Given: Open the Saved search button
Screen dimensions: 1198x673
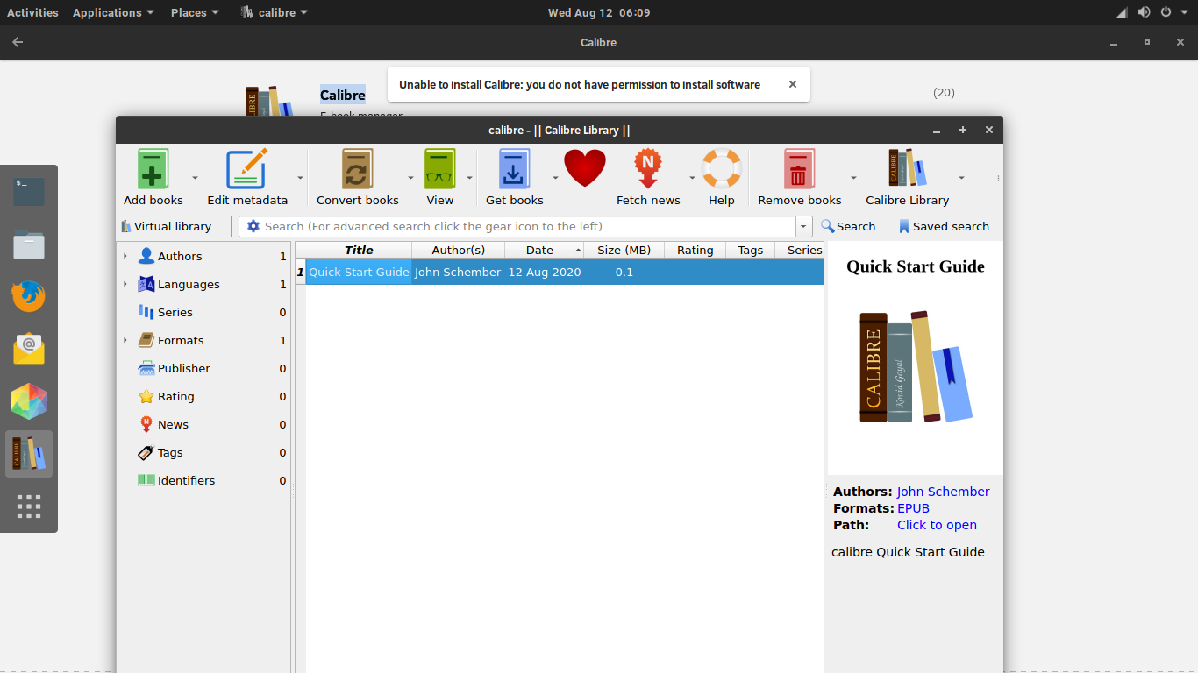Looking at the screenshot, I should point(944,226).
